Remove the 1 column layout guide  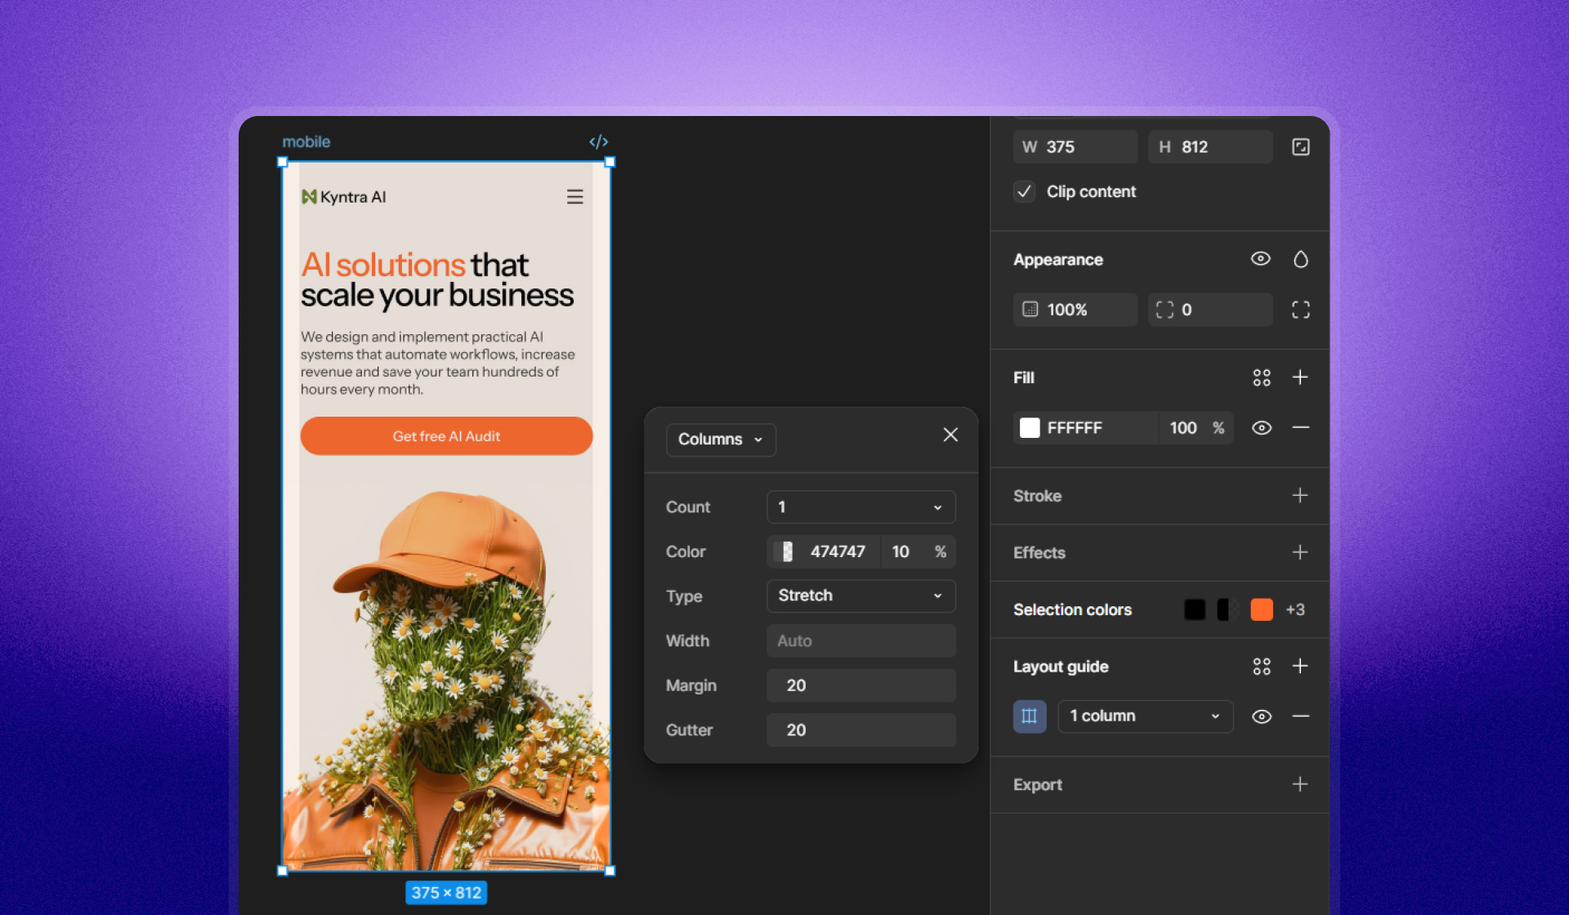pos(1300,716)
